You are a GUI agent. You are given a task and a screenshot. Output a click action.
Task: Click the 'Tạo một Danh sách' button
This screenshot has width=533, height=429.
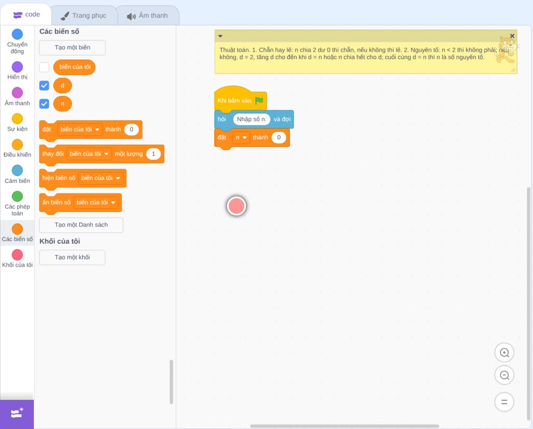(81, 225)
